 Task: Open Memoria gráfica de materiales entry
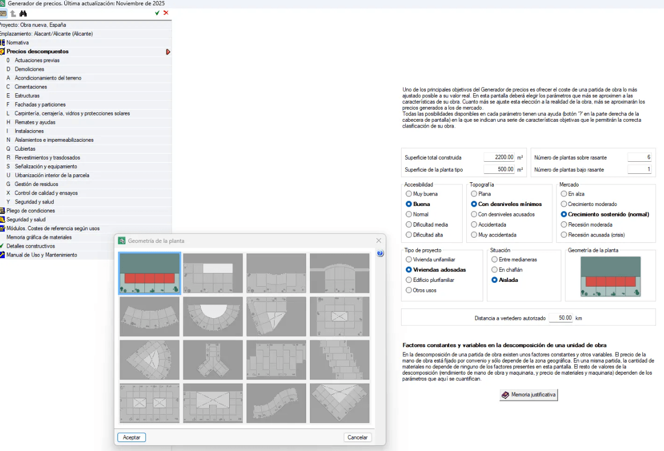coord(39,238)
